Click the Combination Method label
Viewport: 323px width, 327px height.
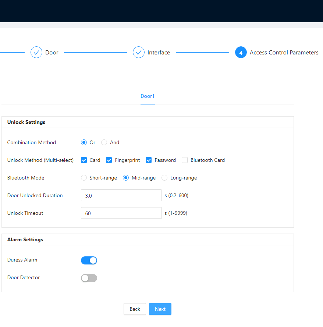(x=32, y=142)
